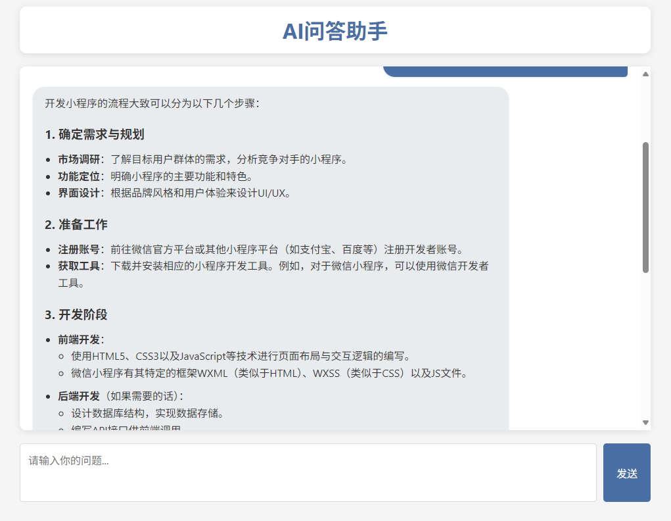This screenshot has height=521, width=671.
Task: Click the 获取工具 bullet text
Action: [x=273, y=274]
